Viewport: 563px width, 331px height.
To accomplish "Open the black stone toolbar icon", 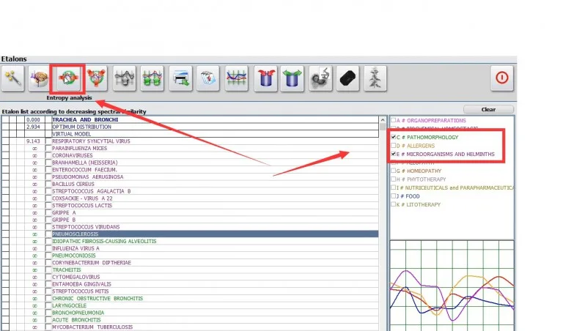I will point(347,78).
